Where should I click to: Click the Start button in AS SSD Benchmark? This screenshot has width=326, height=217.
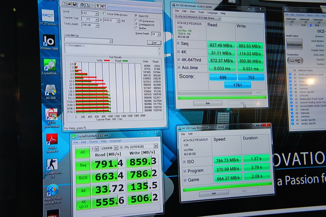pos(208,103)
